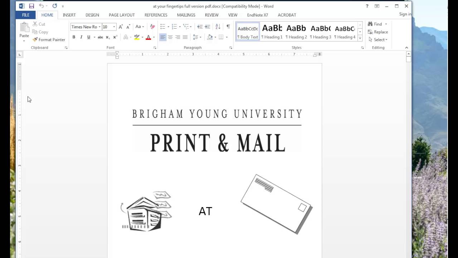Open the FILE tab
This screenshot has width=458, height=258.
pos(26,15)
